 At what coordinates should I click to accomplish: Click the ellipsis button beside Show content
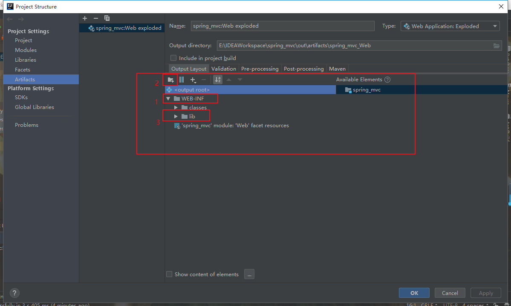[249, 274]
